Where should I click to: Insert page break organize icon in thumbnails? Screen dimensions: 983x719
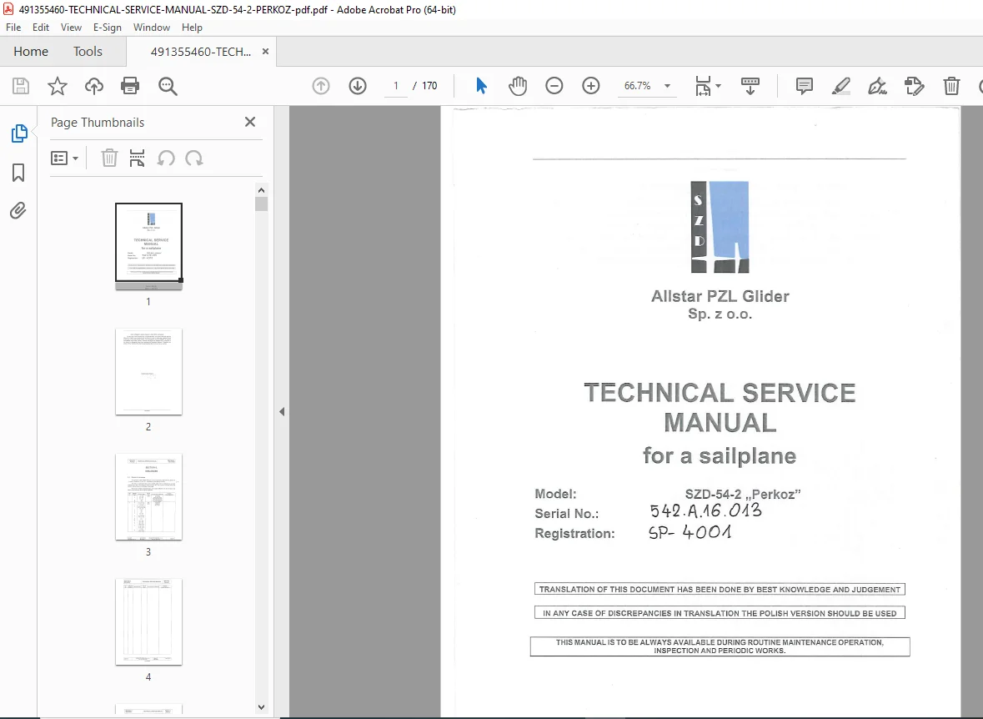coord(137,158)
